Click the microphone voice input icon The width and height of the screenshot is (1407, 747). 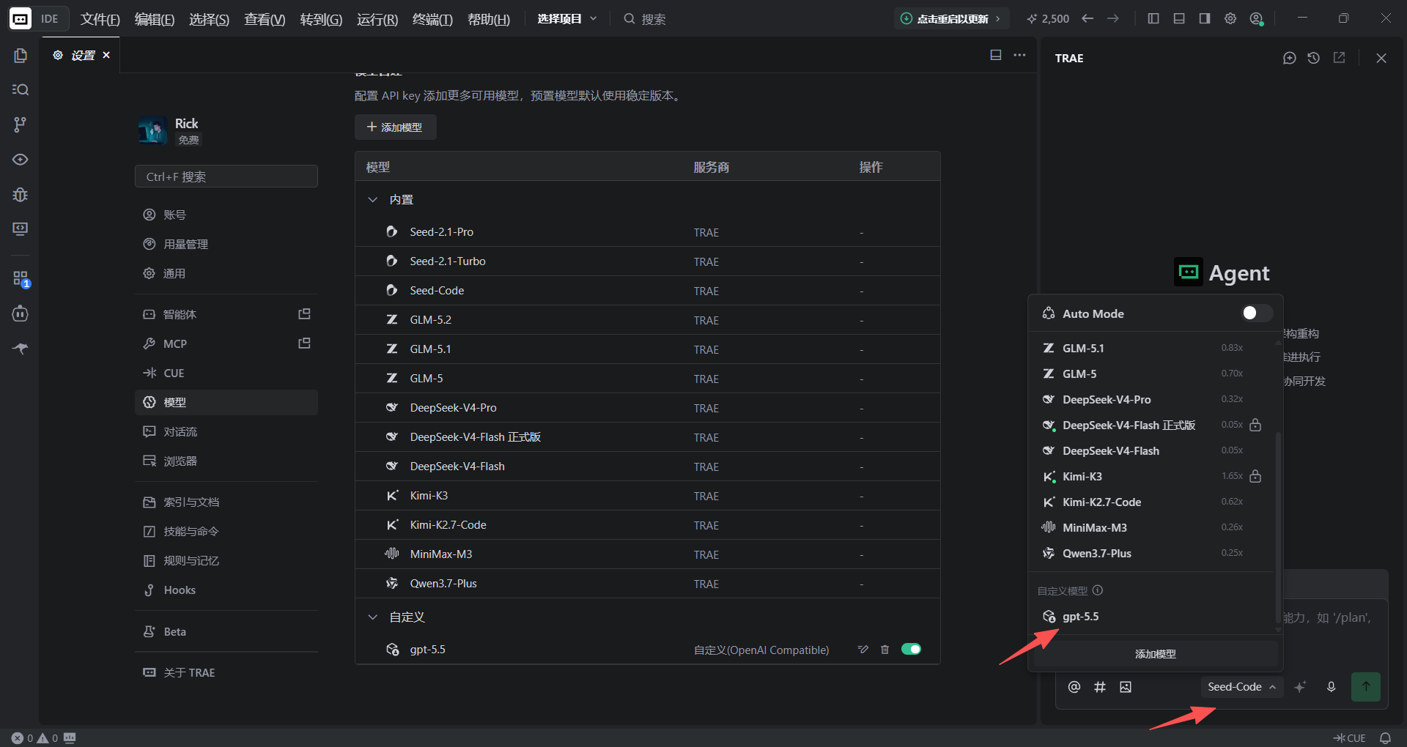click(x=1332, y=687)
